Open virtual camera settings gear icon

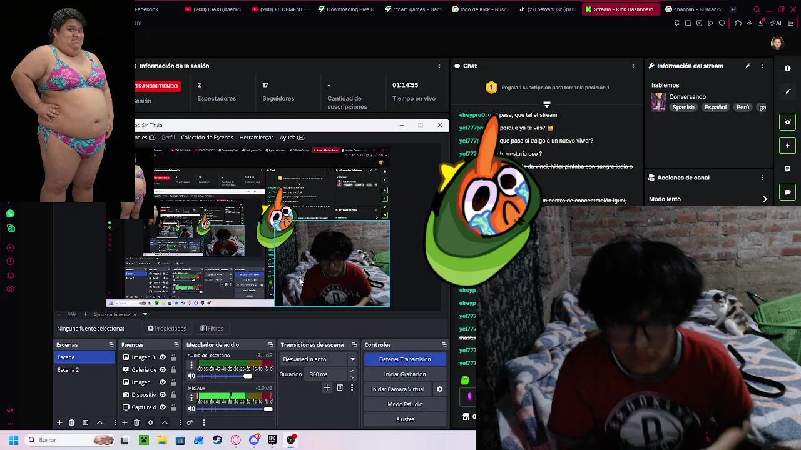pos(439,389)
